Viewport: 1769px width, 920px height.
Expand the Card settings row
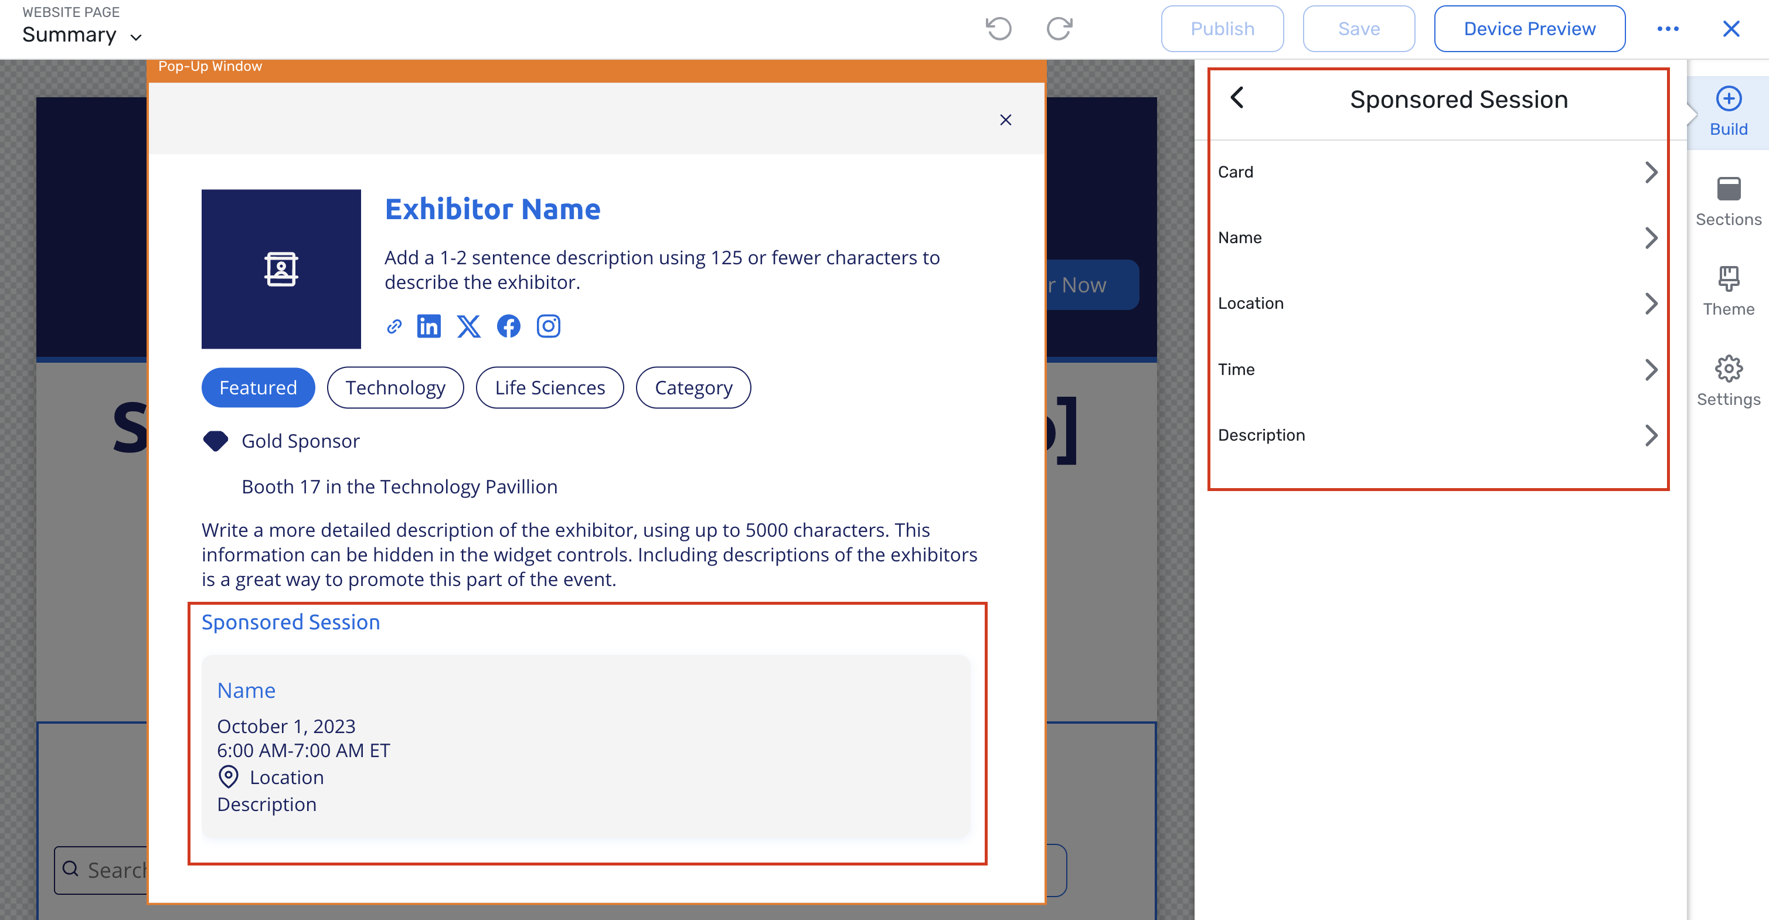click(x=1437, y=172)
